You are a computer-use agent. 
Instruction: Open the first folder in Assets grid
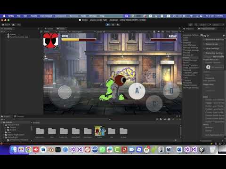pos(40,131)
